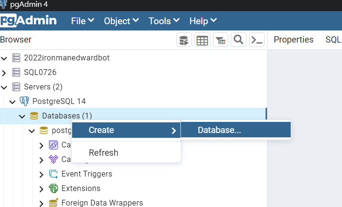The image size is (342, 207).
Task: Click the Foreign Data Wrappers icon
Action: click(x=53, y=203)
